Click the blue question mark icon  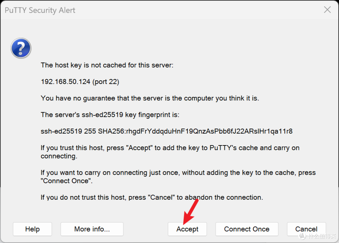tap(21, 48)
